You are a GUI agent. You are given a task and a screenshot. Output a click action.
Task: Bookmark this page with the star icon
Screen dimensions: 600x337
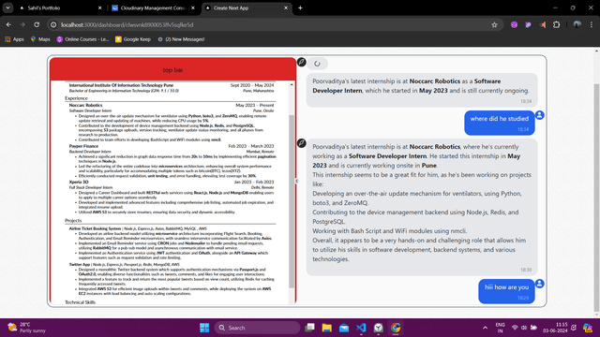pos(494,25)
